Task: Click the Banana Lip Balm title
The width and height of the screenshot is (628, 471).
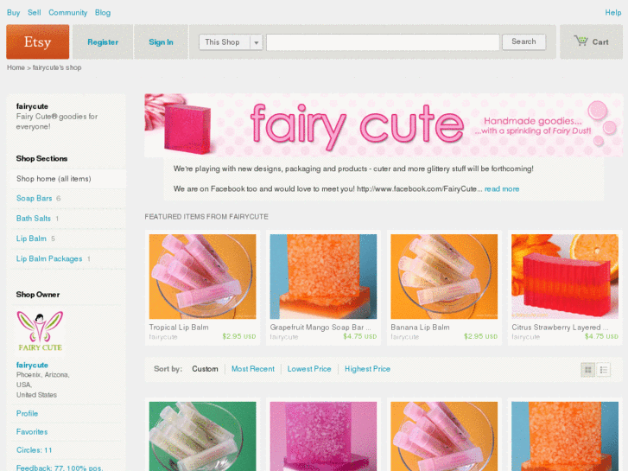Action: click(420, 327)
